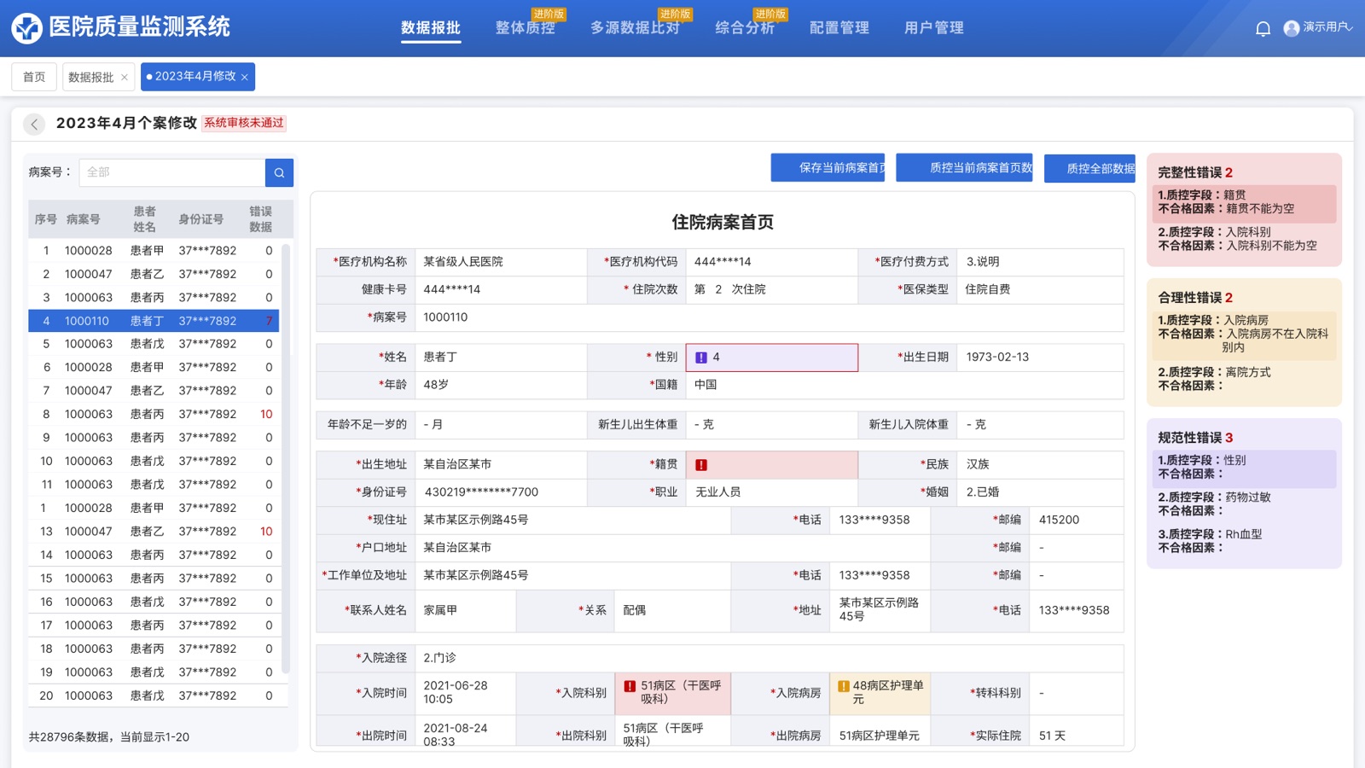This screenshot has height=768, width=1365.
Task: Click the 出生日期 value 1973-02-13
Action: (997, 358)
